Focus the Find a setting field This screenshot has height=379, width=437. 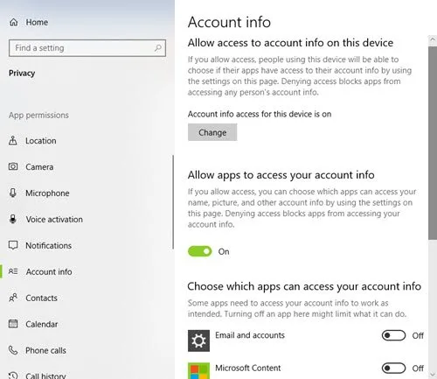pos(87,48)
